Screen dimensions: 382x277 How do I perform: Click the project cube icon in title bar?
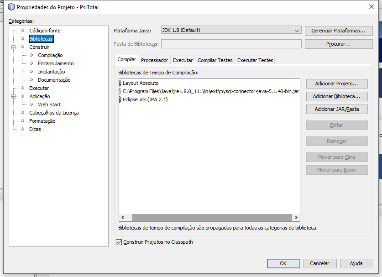(11, 7)
